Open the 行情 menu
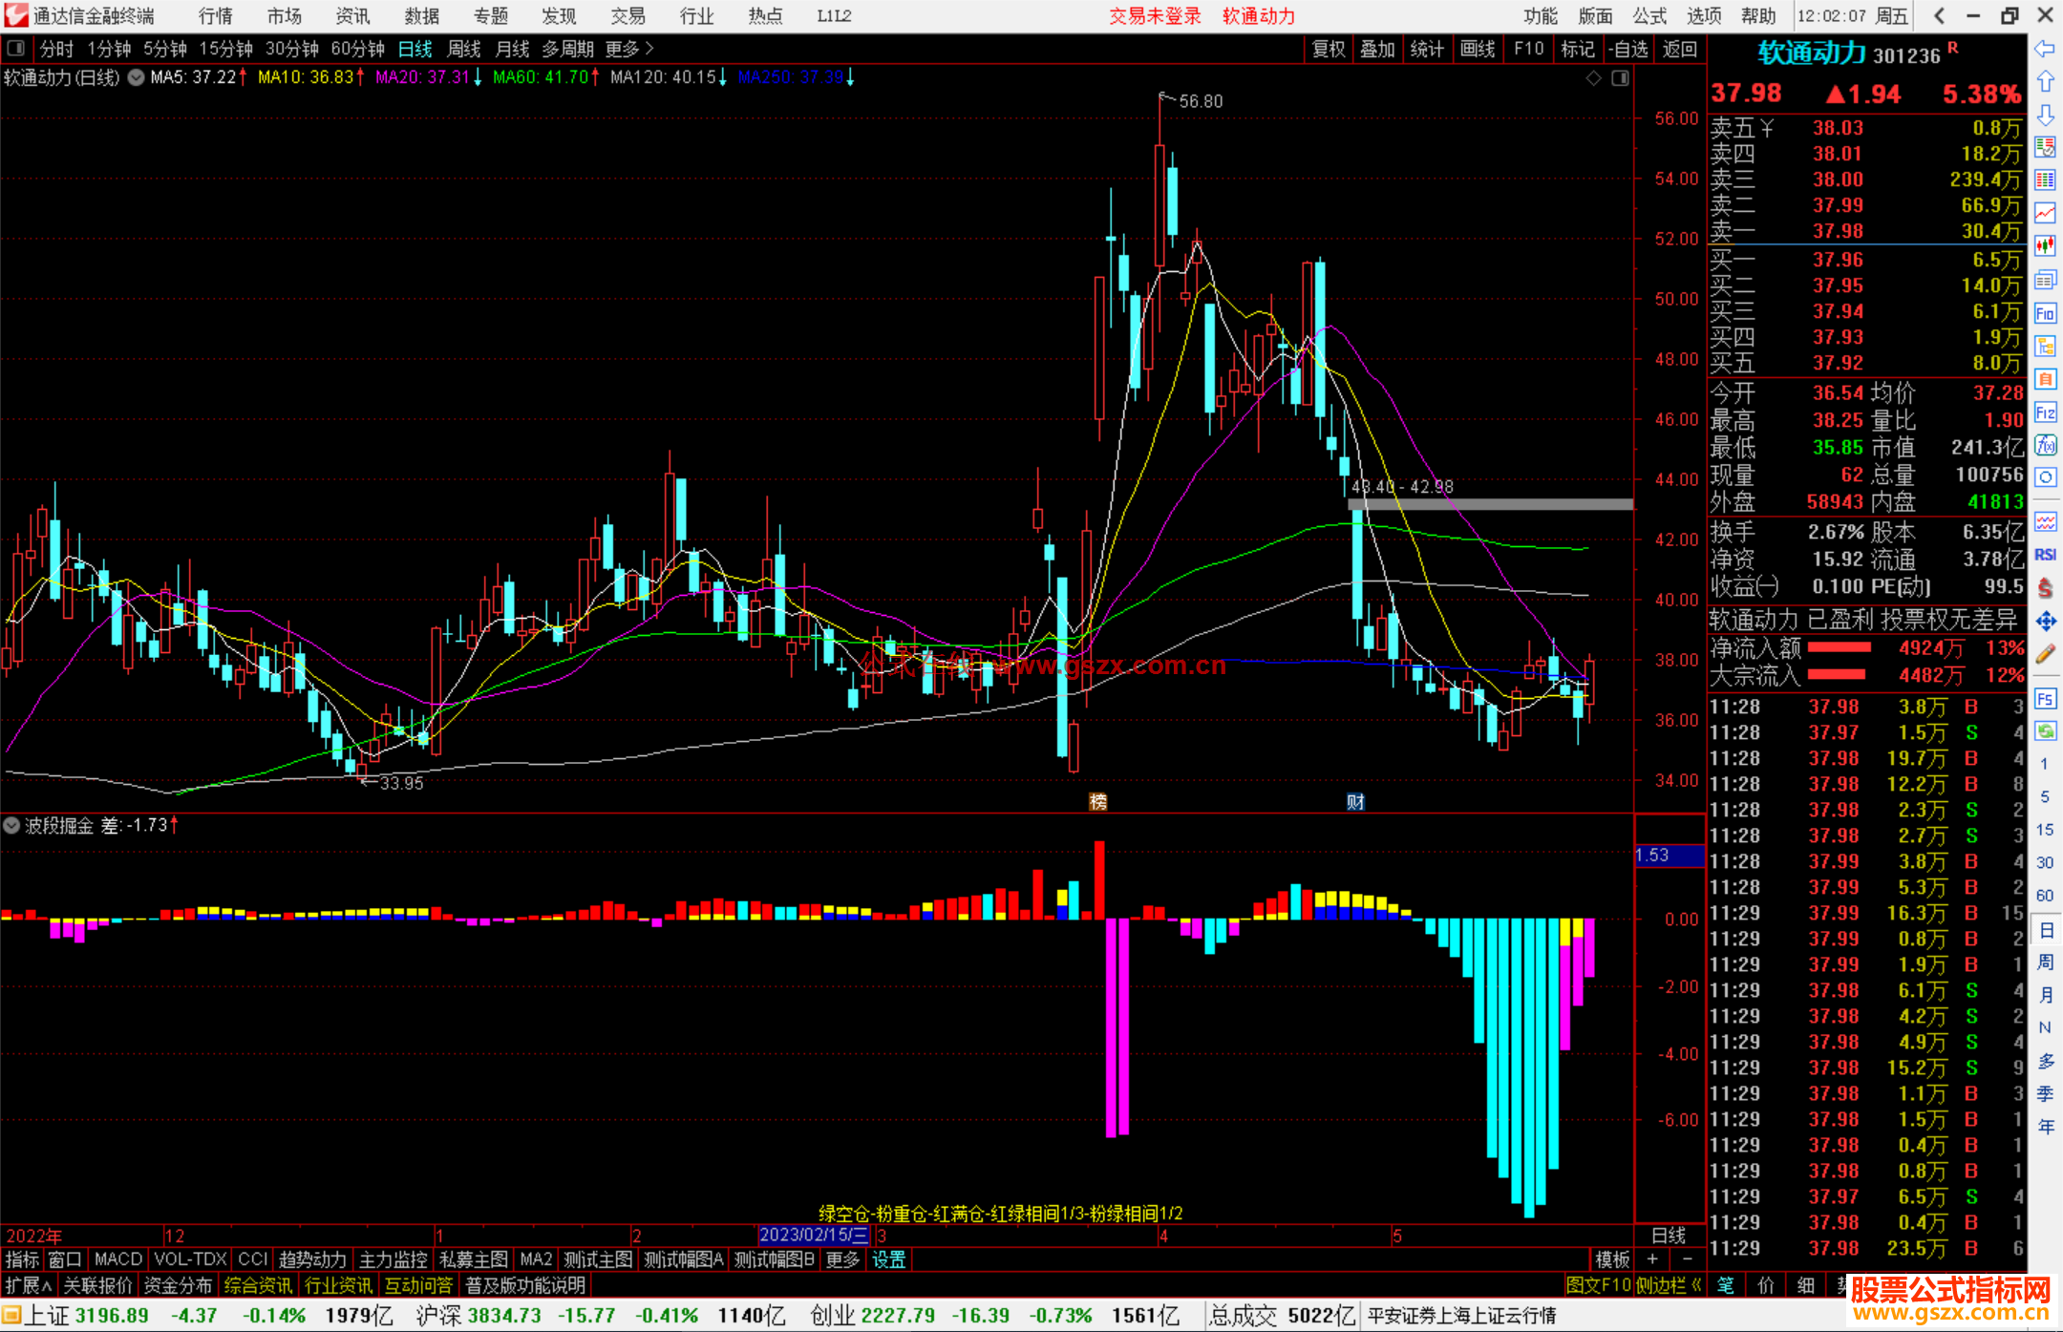The width and height of the screenshot is (2063, 1332). (216, 16)
